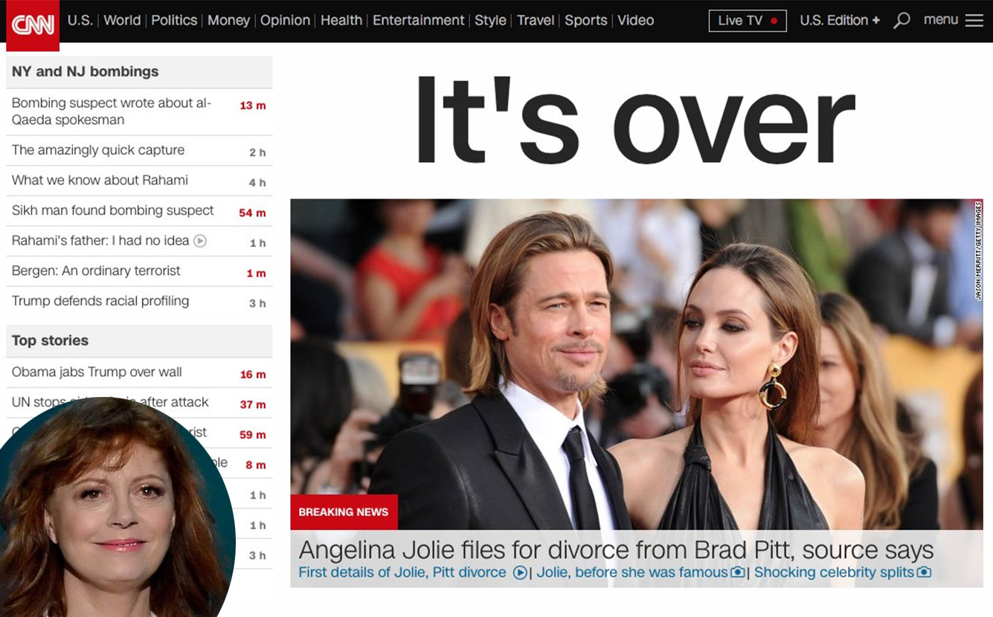Open the search magnifier icon
The height and width of the screenshot is (617, 993).
(x=902, y=21)
